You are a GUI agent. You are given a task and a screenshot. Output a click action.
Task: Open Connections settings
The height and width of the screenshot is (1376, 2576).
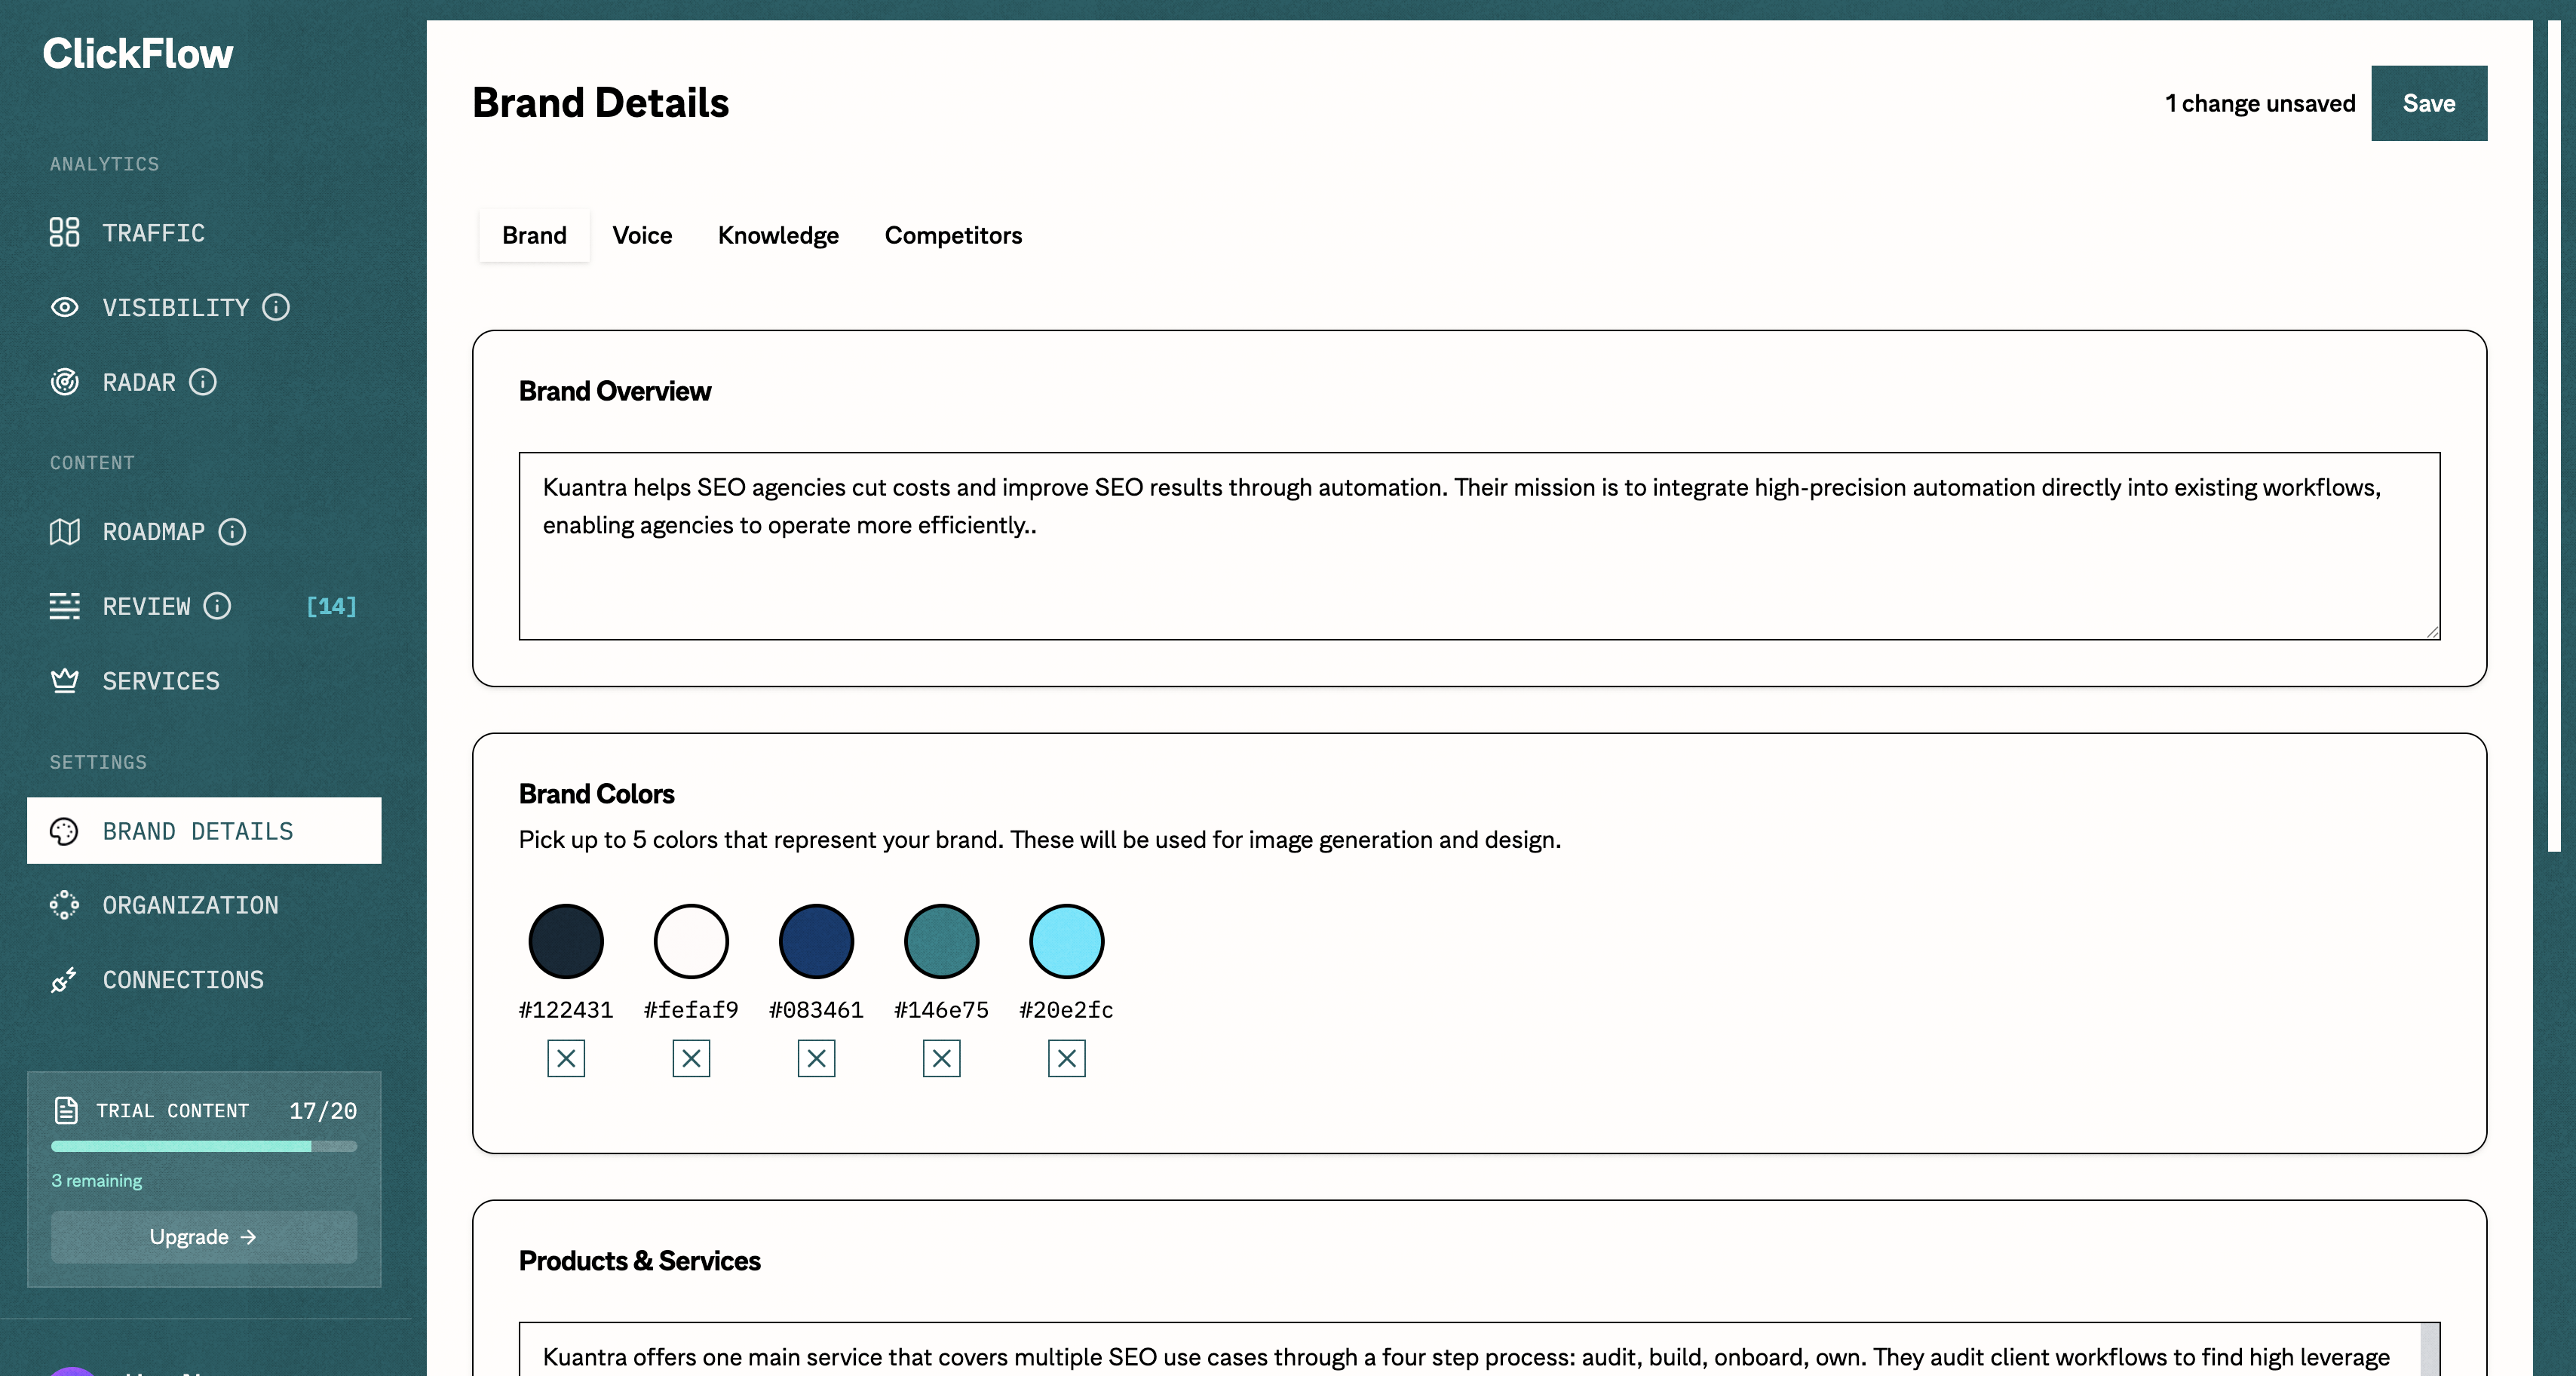click(x=204, y=980)
